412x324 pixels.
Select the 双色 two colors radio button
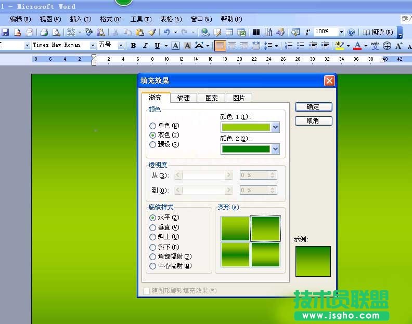(152, 135)
